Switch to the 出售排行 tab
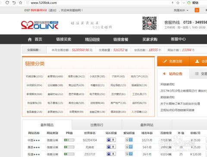207x157 pixels. click(97, 125)
